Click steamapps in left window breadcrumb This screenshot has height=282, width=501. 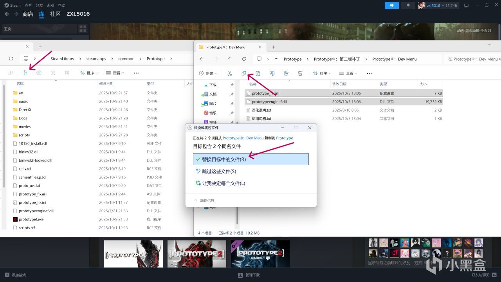point(96,59)
